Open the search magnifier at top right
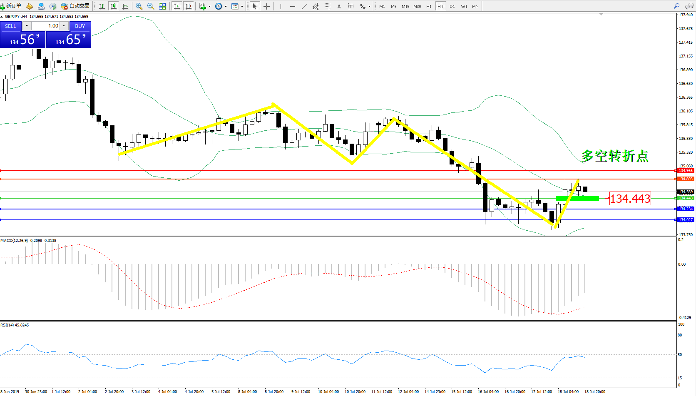This screenshot has height=396, width=696. click(x=676, y=6)
